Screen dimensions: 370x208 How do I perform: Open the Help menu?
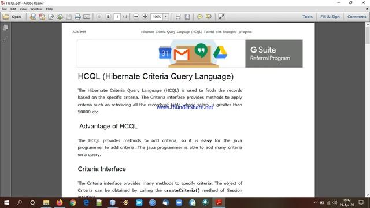tap(49, 9)
